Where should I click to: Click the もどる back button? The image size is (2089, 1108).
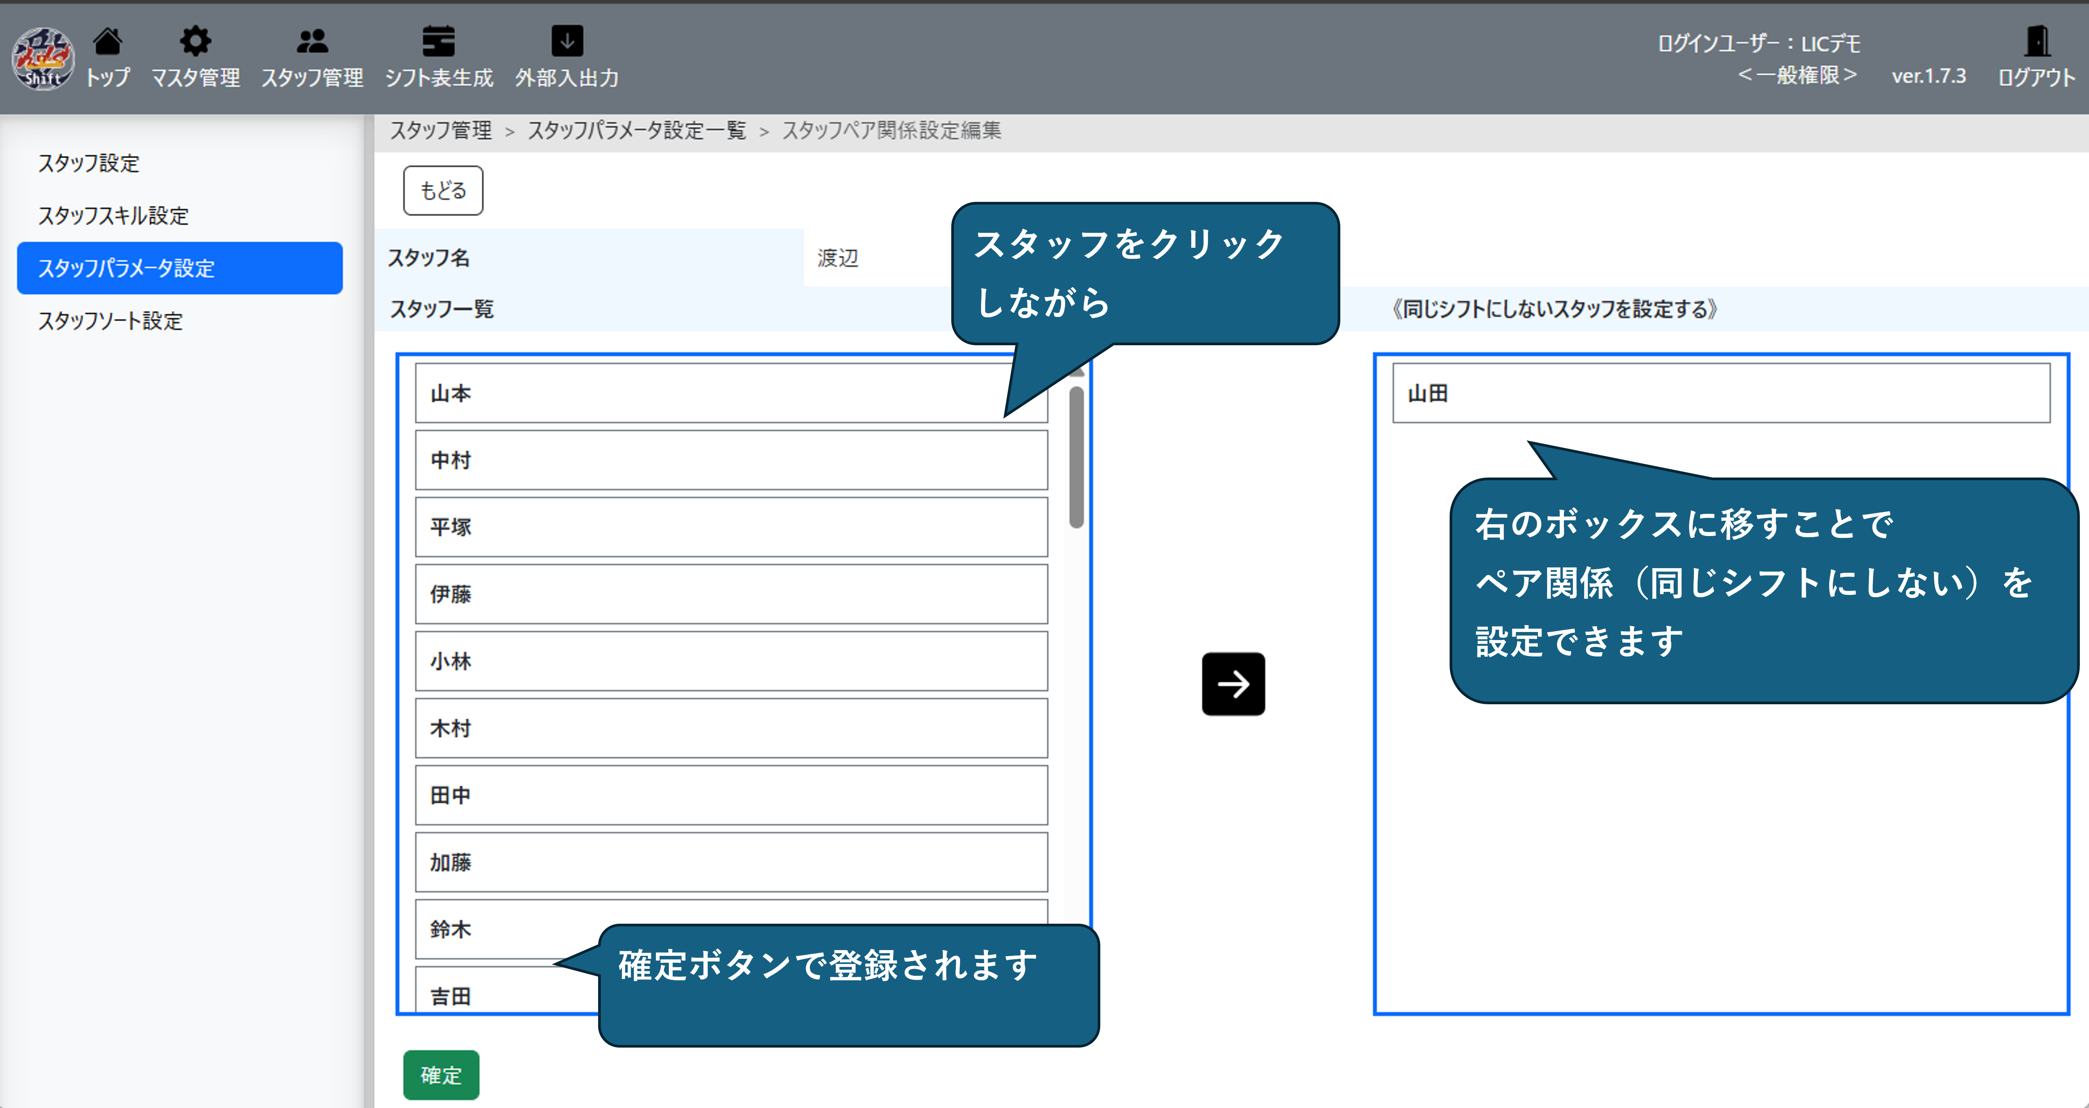coord(443,191)
